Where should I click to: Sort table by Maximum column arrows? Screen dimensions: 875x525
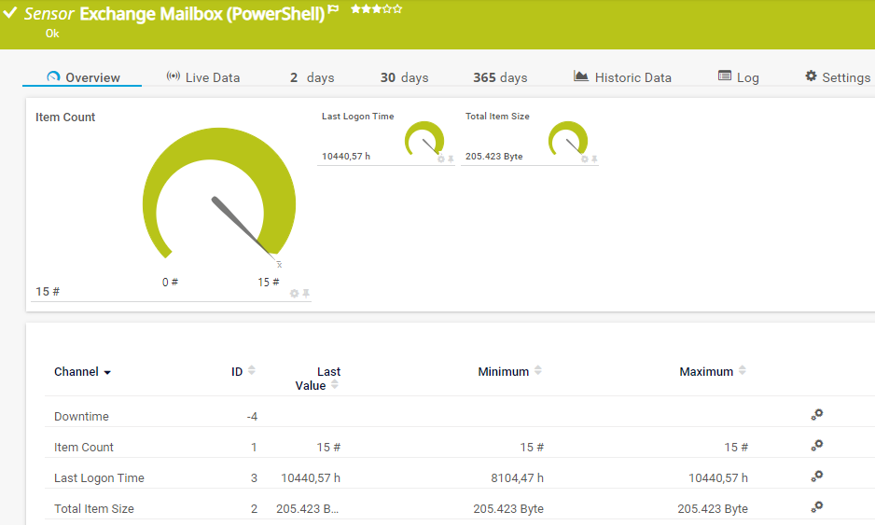(743, 371)
